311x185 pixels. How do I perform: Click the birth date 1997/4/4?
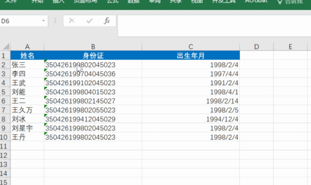(224, 74)
